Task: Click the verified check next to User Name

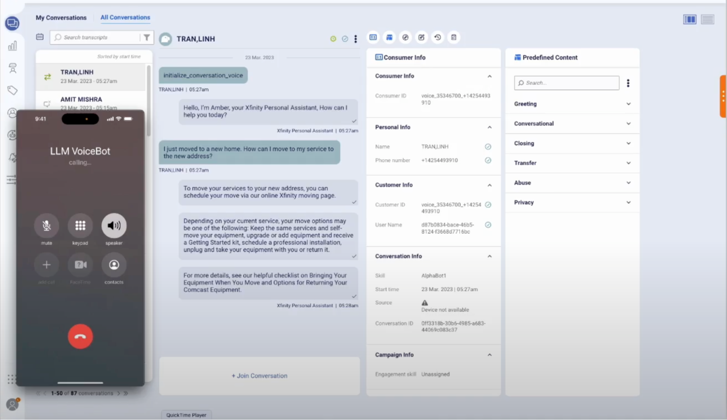Action: coord(488,225)
